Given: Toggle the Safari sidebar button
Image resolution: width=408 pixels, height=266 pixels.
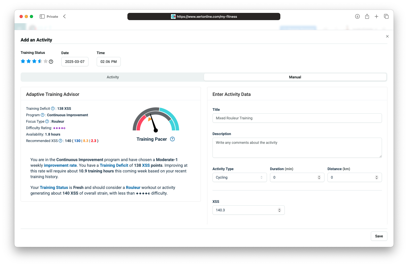Looking at the screenshot, I should click(x=42, y=16).
